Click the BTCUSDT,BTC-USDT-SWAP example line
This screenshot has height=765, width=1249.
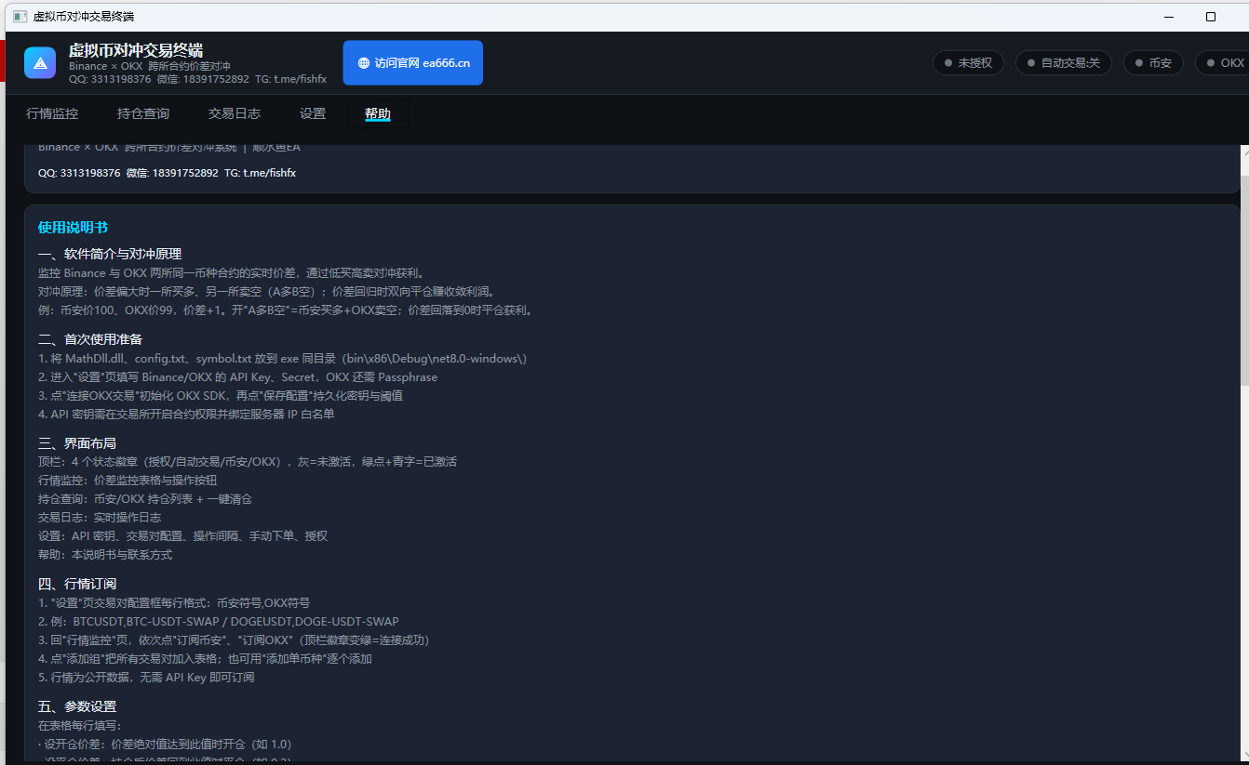(x=218, y=621)
